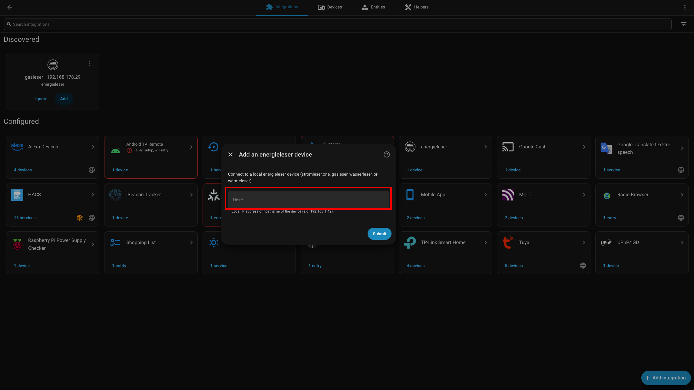Click the HACS custom integration box icon

click(80, 218)
